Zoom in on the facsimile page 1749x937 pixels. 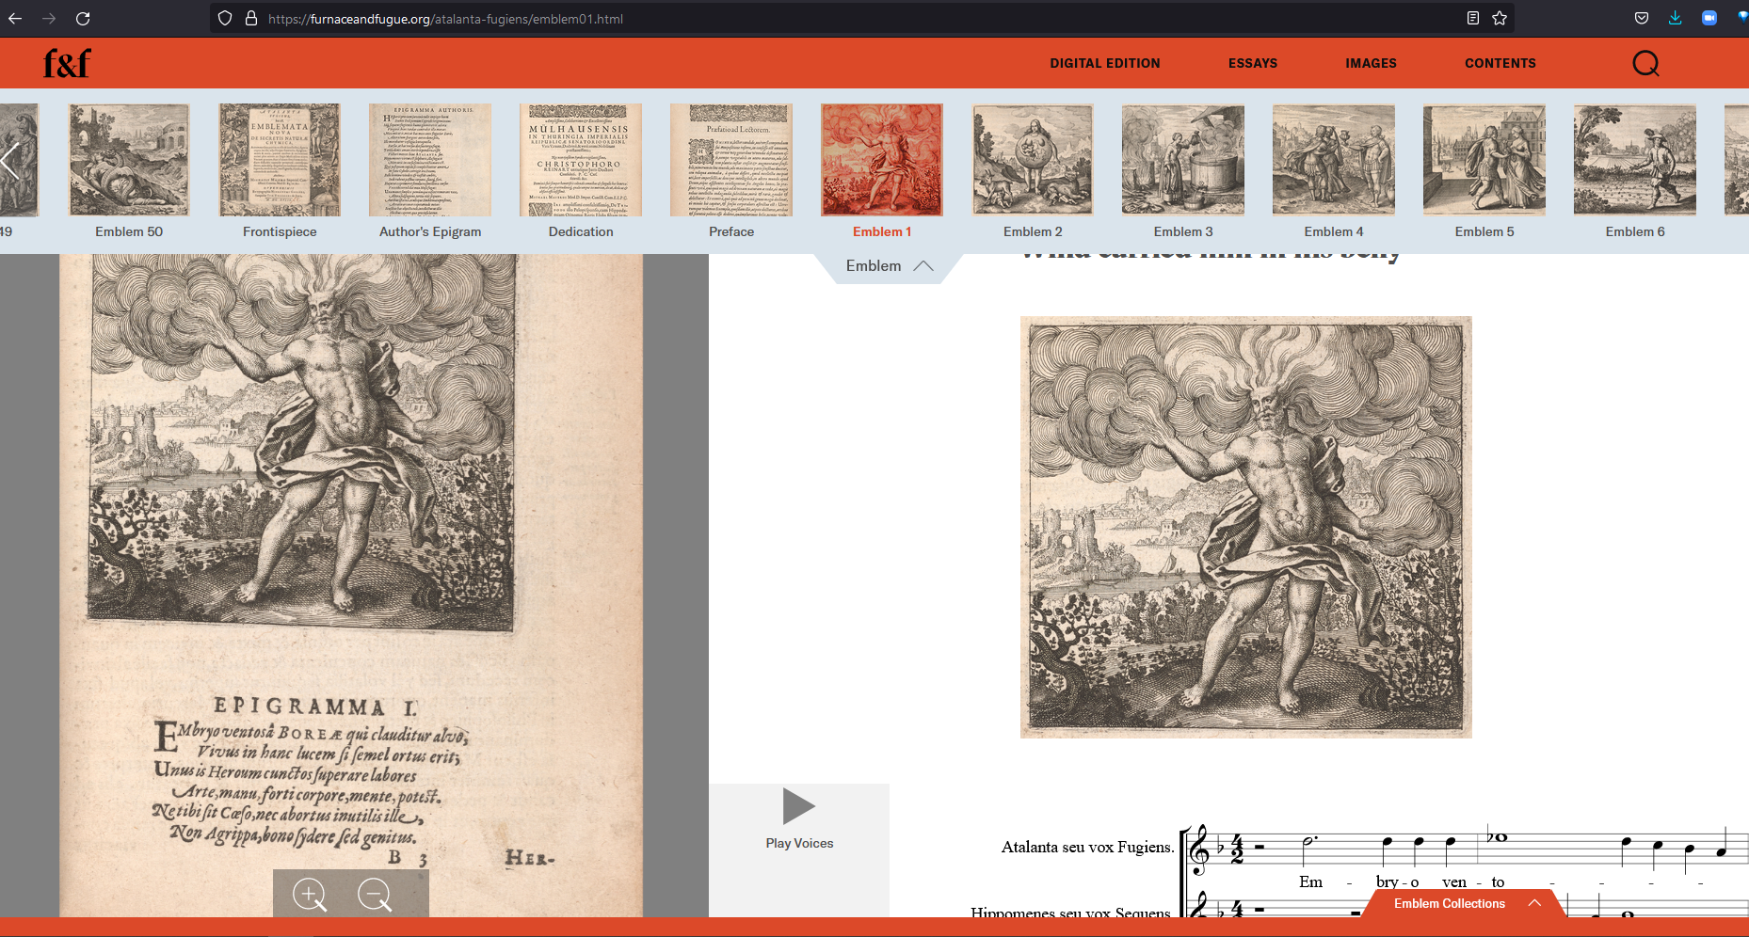310,894
